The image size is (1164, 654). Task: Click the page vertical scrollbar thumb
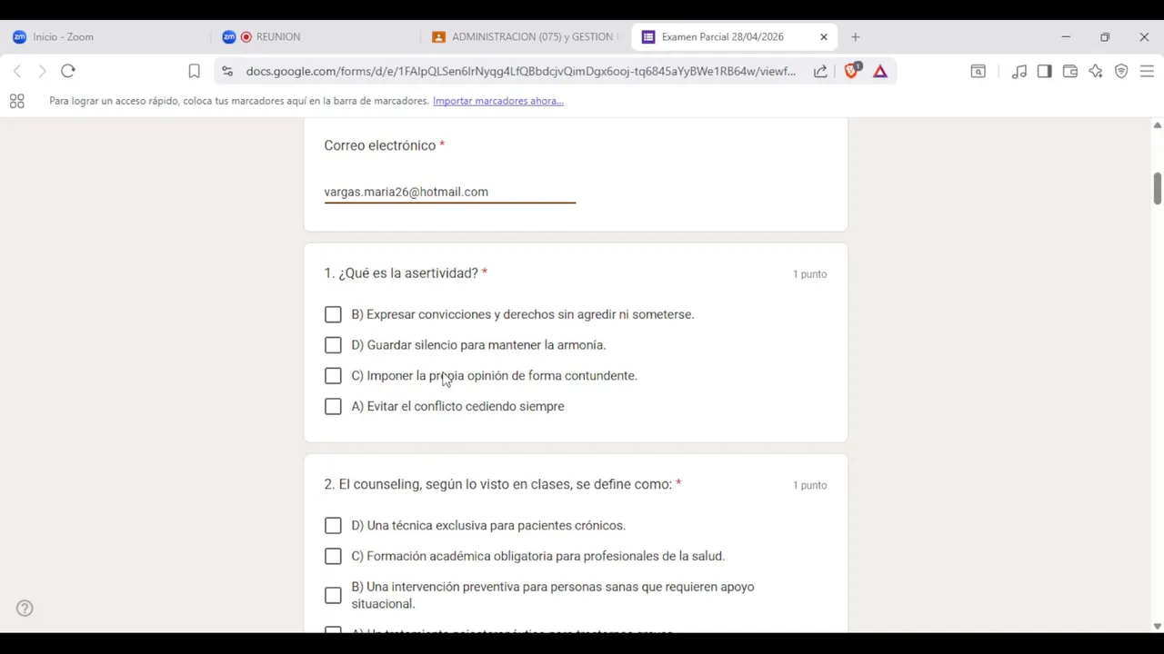(1158, 189)
